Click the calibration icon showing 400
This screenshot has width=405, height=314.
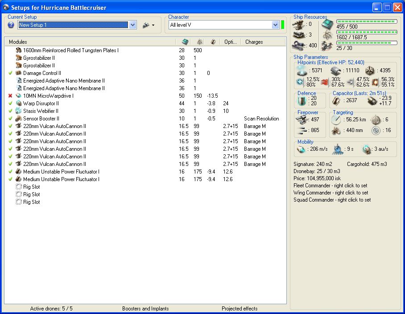click(299, 45)
